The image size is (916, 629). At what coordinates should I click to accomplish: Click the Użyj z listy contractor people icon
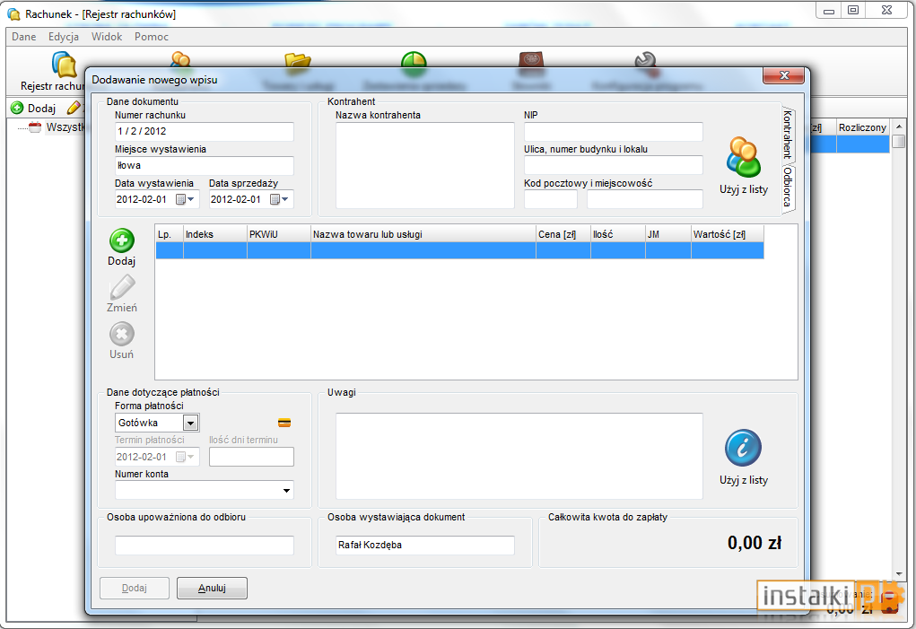point(743,157)
